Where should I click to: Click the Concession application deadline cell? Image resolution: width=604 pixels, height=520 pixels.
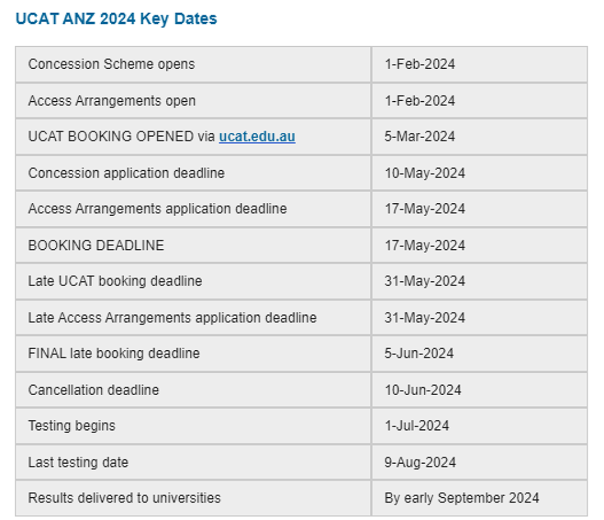[126, 173]
